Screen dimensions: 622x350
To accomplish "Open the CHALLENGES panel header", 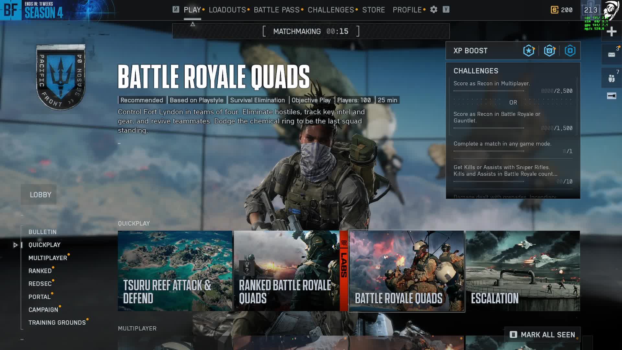I will click(x=476, y=71).
